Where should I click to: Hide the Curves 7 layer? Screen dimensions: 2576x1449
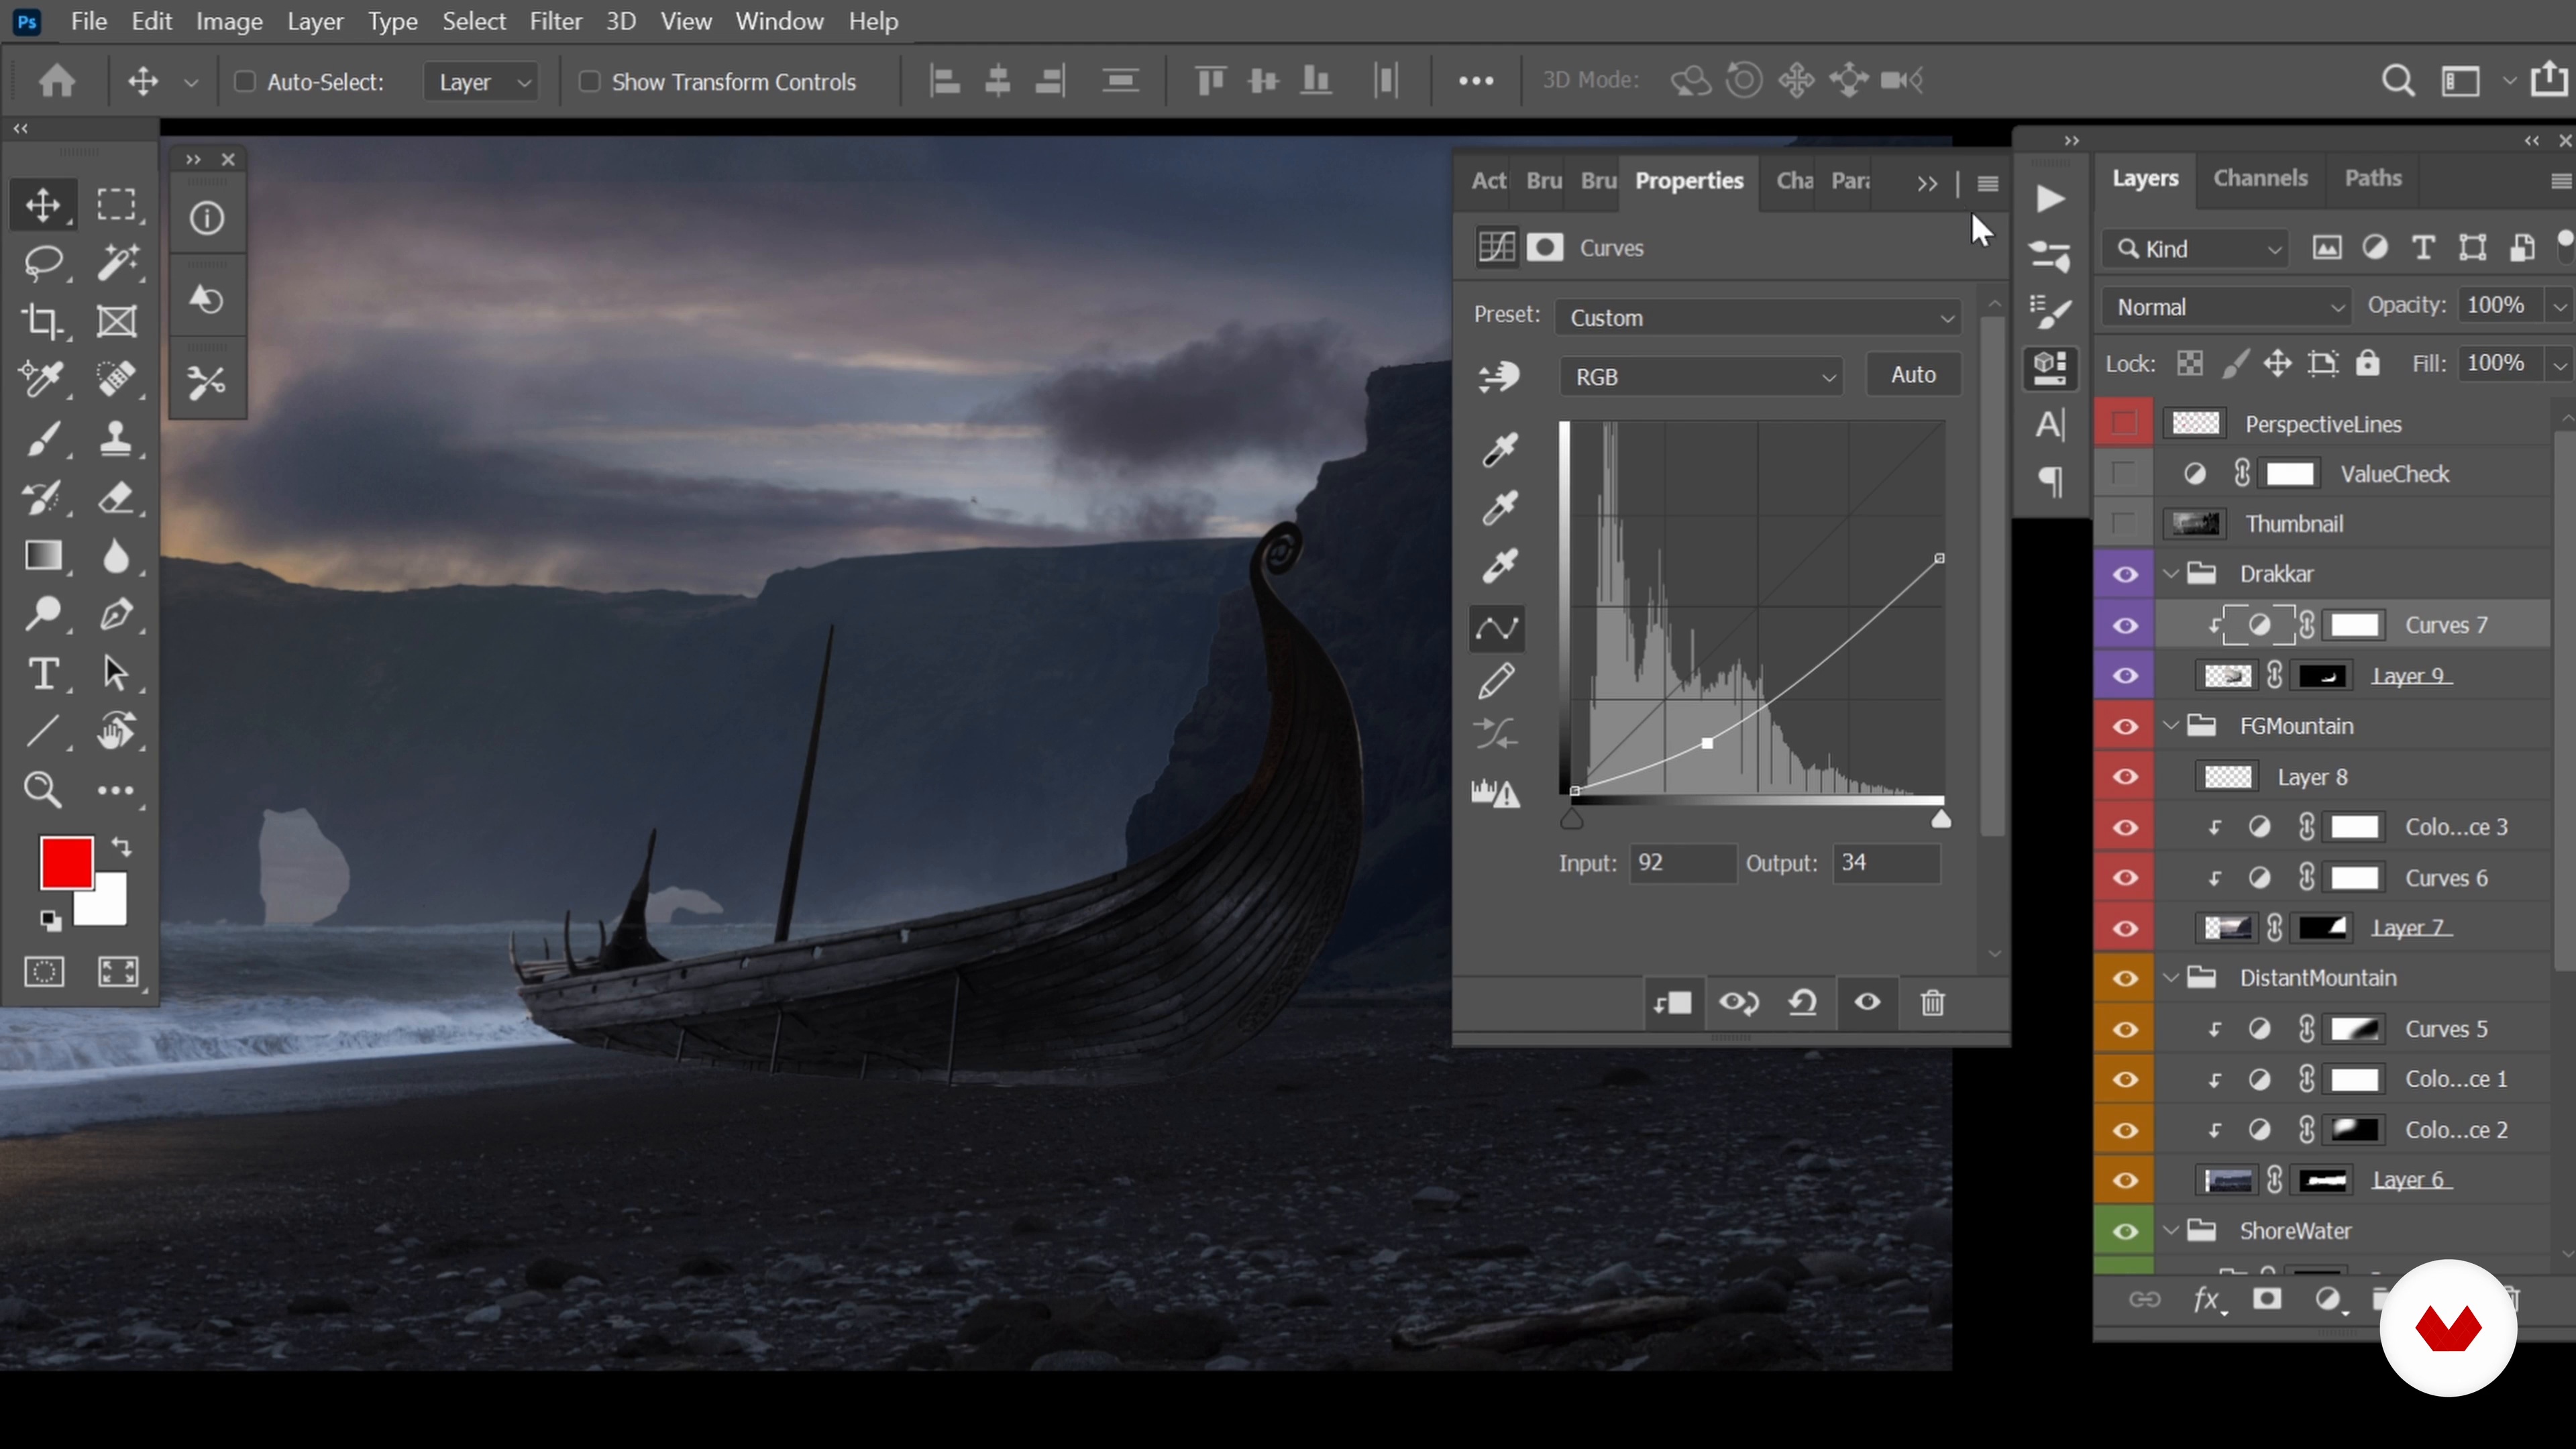(2125, 625)
